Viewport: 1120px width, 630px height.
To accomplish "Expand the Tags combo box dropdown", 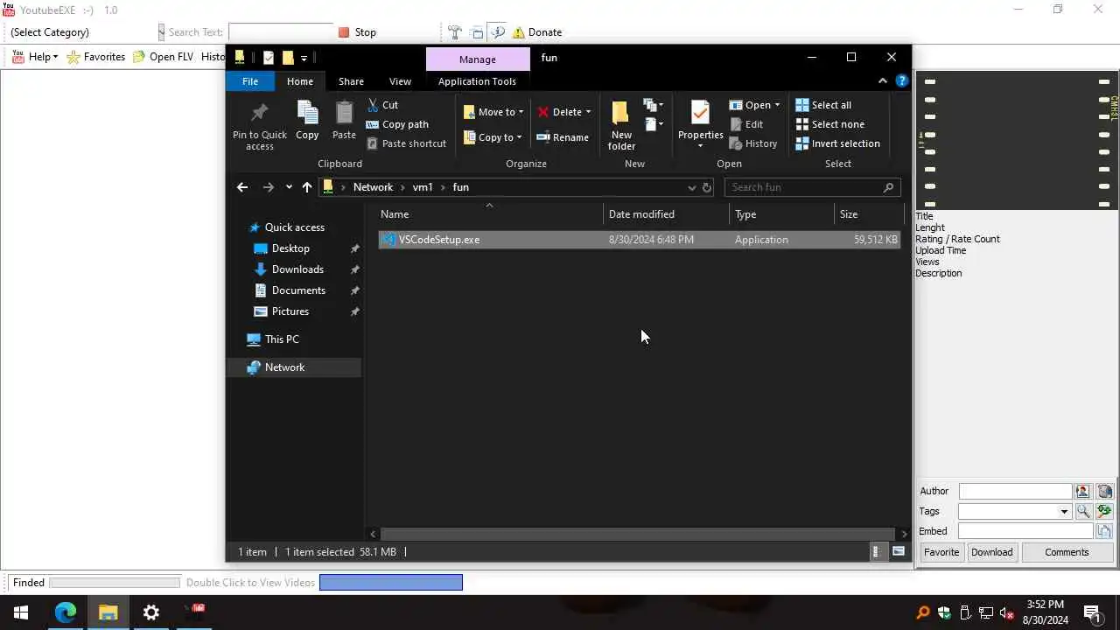I will pyautogui.click(x=1064, y=511).
